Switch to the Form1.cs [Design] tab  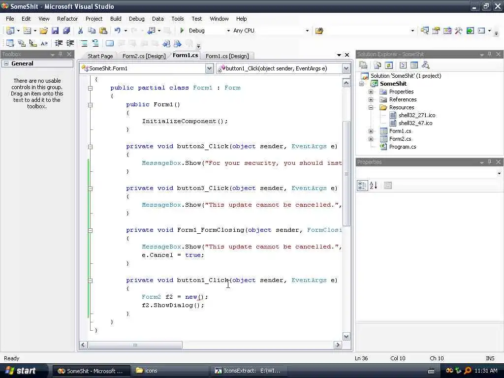[x=227, y=56]
